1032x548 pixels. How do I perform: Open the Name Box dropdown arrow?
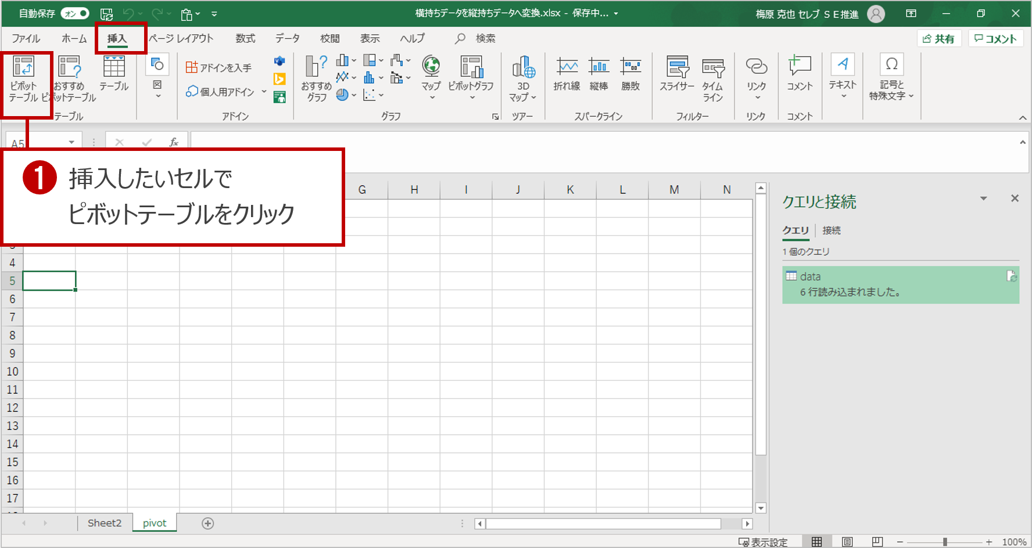coord(71,142)
